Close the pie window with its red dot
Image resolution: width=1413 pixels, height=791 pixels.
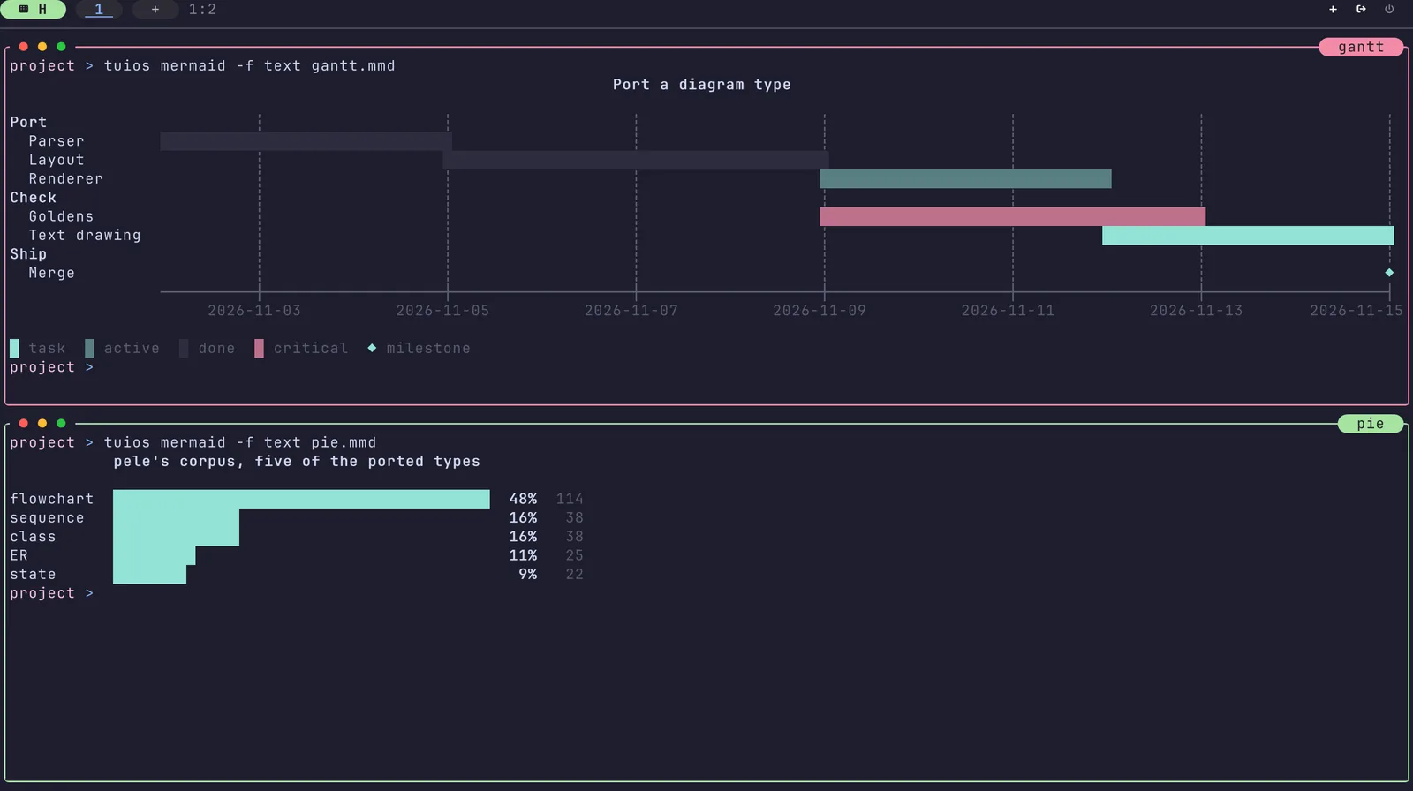24,424
